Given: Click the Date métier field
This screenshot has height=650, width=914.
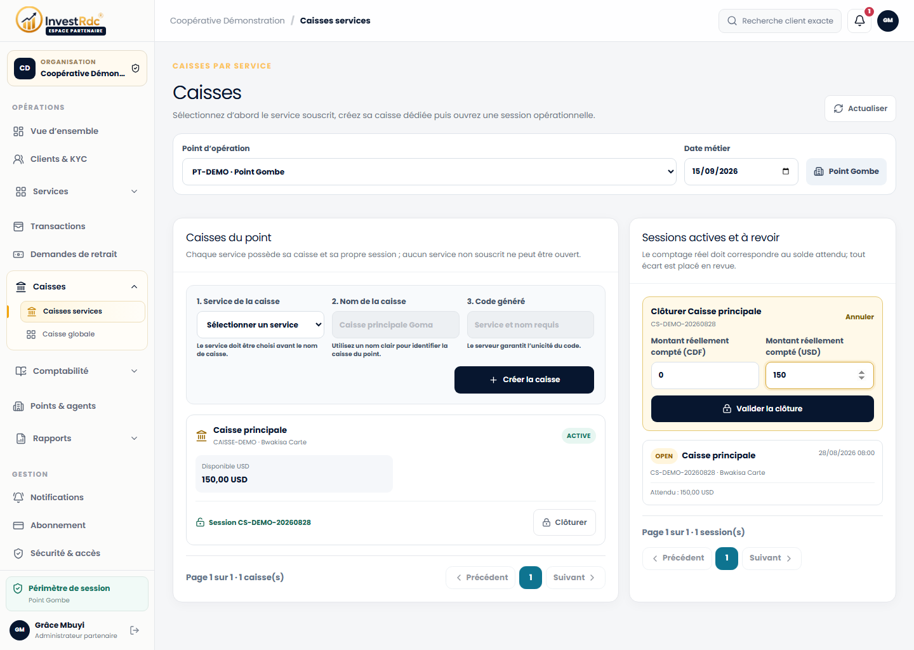Looking at the screenshot, I should [741, 171].
